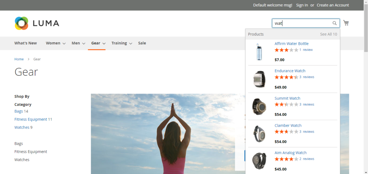This screenshot has width=368, height=174.
Task: Go to the Sale menu item
Action: [142, 43]
